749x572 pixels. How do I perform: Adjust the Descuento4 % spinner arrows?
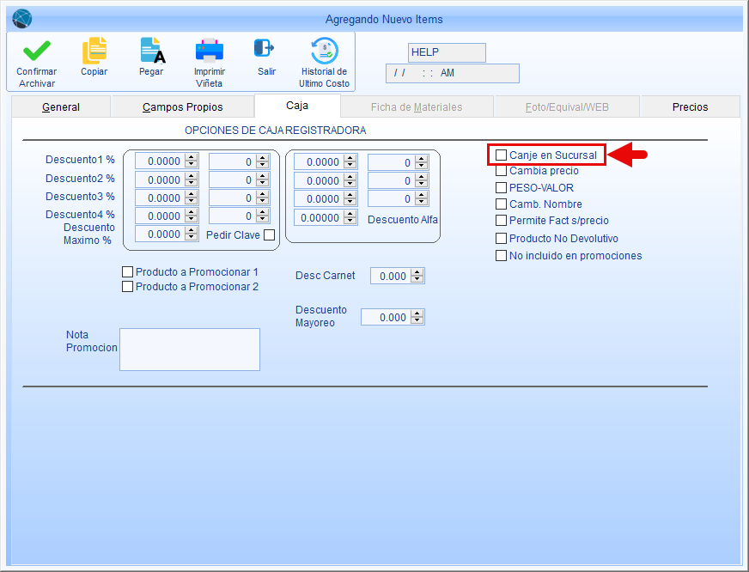pyautogui.click(x=192, y=216)
